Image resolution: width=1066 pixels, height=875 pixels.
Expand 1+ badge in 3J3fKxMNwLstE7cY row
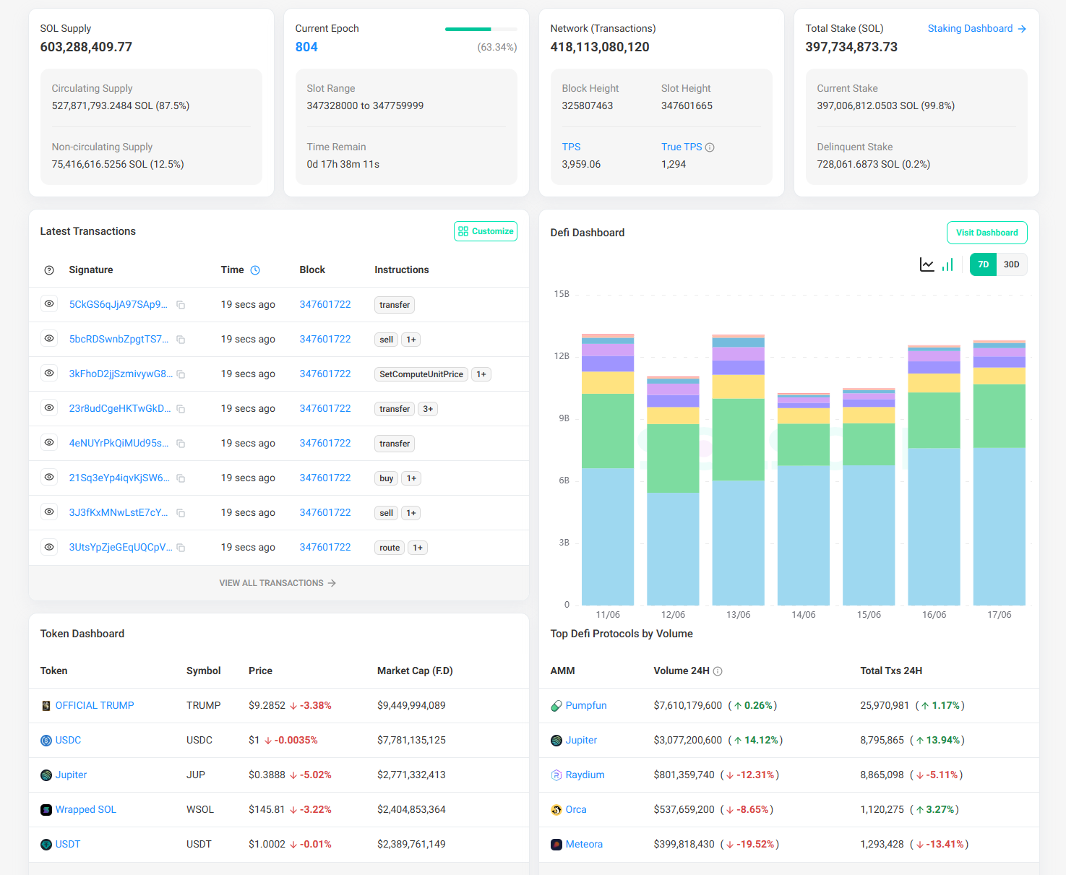(411, 513)
